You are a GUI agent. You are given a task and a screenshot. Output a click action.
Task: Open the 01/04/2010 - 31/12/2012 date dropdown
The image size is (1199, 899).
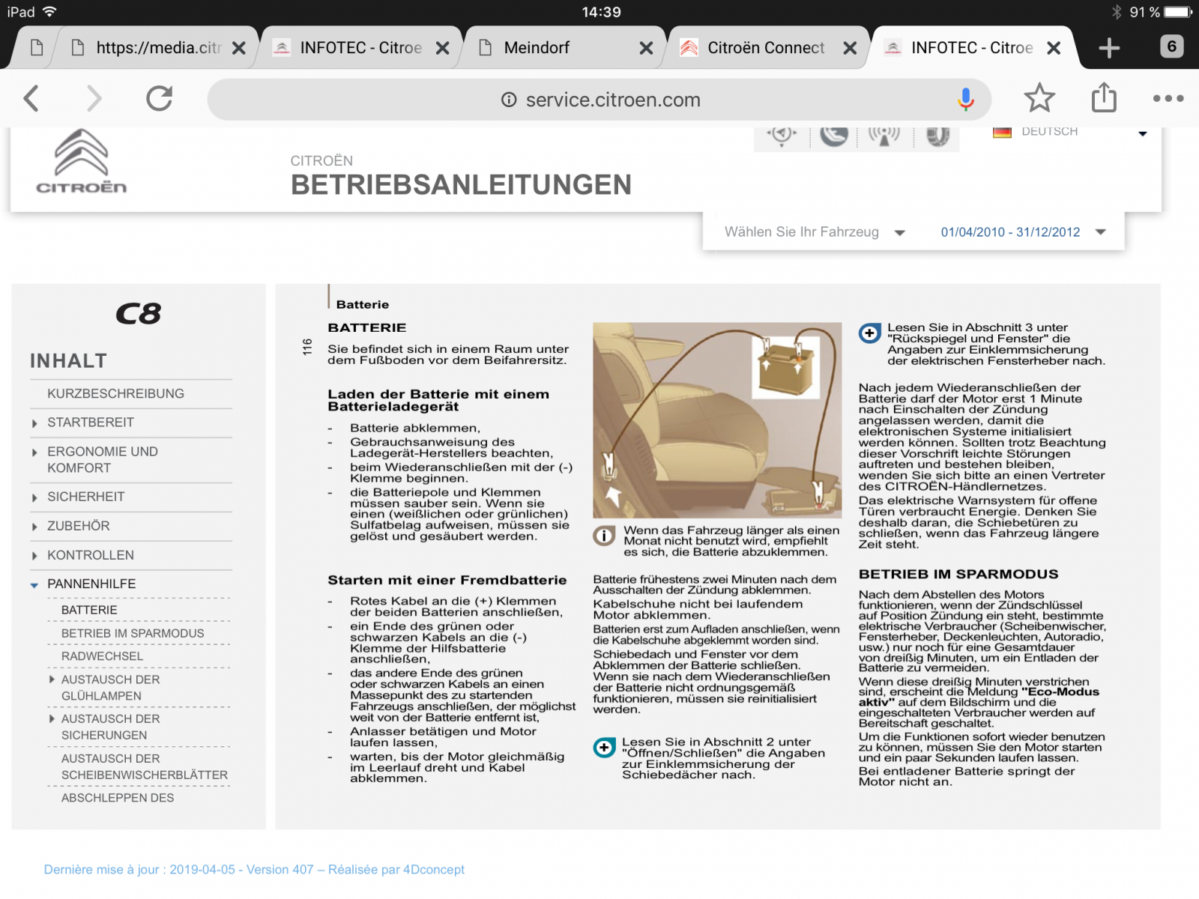pos(1023,232)
